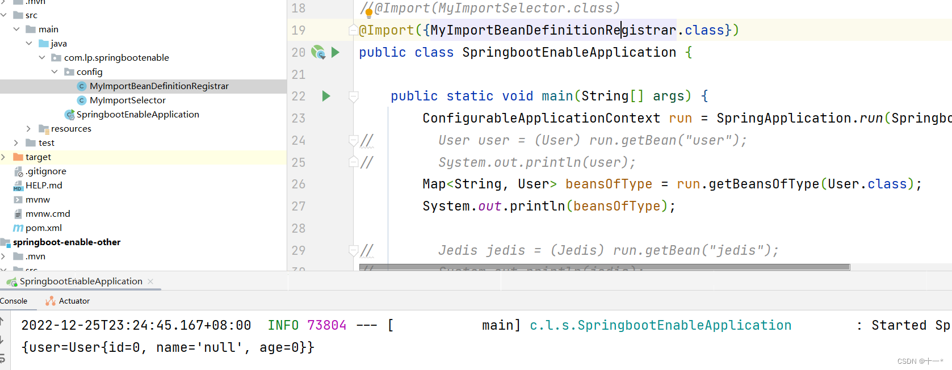Open SpringbootEnableApplication in the project tree
Image resolution: width=952 pixels, height=370 pixels.
[x=137, y=115]
